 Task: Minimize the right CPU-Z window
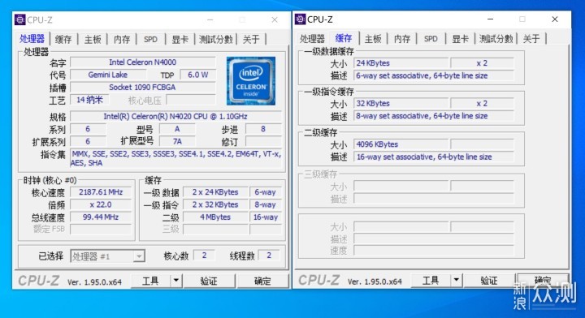pos(490,19)
